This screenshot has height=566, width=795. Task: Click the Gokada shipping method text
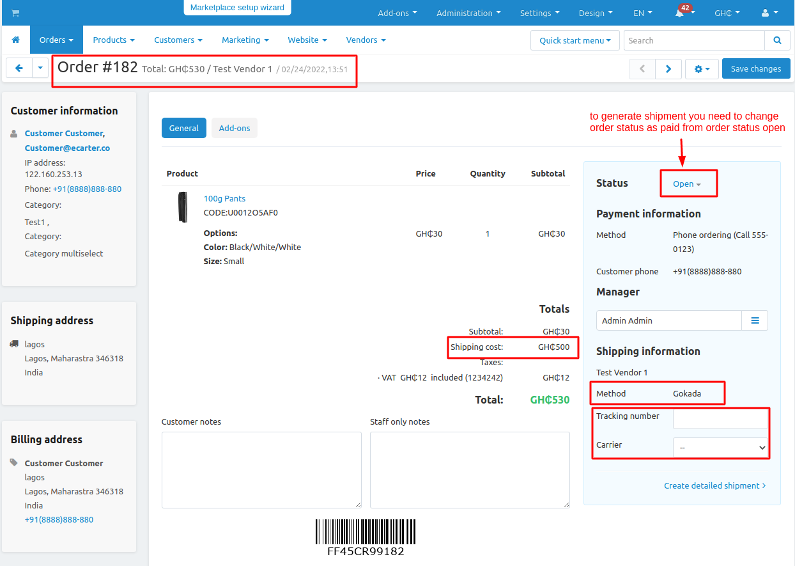(x=687, y=393)
